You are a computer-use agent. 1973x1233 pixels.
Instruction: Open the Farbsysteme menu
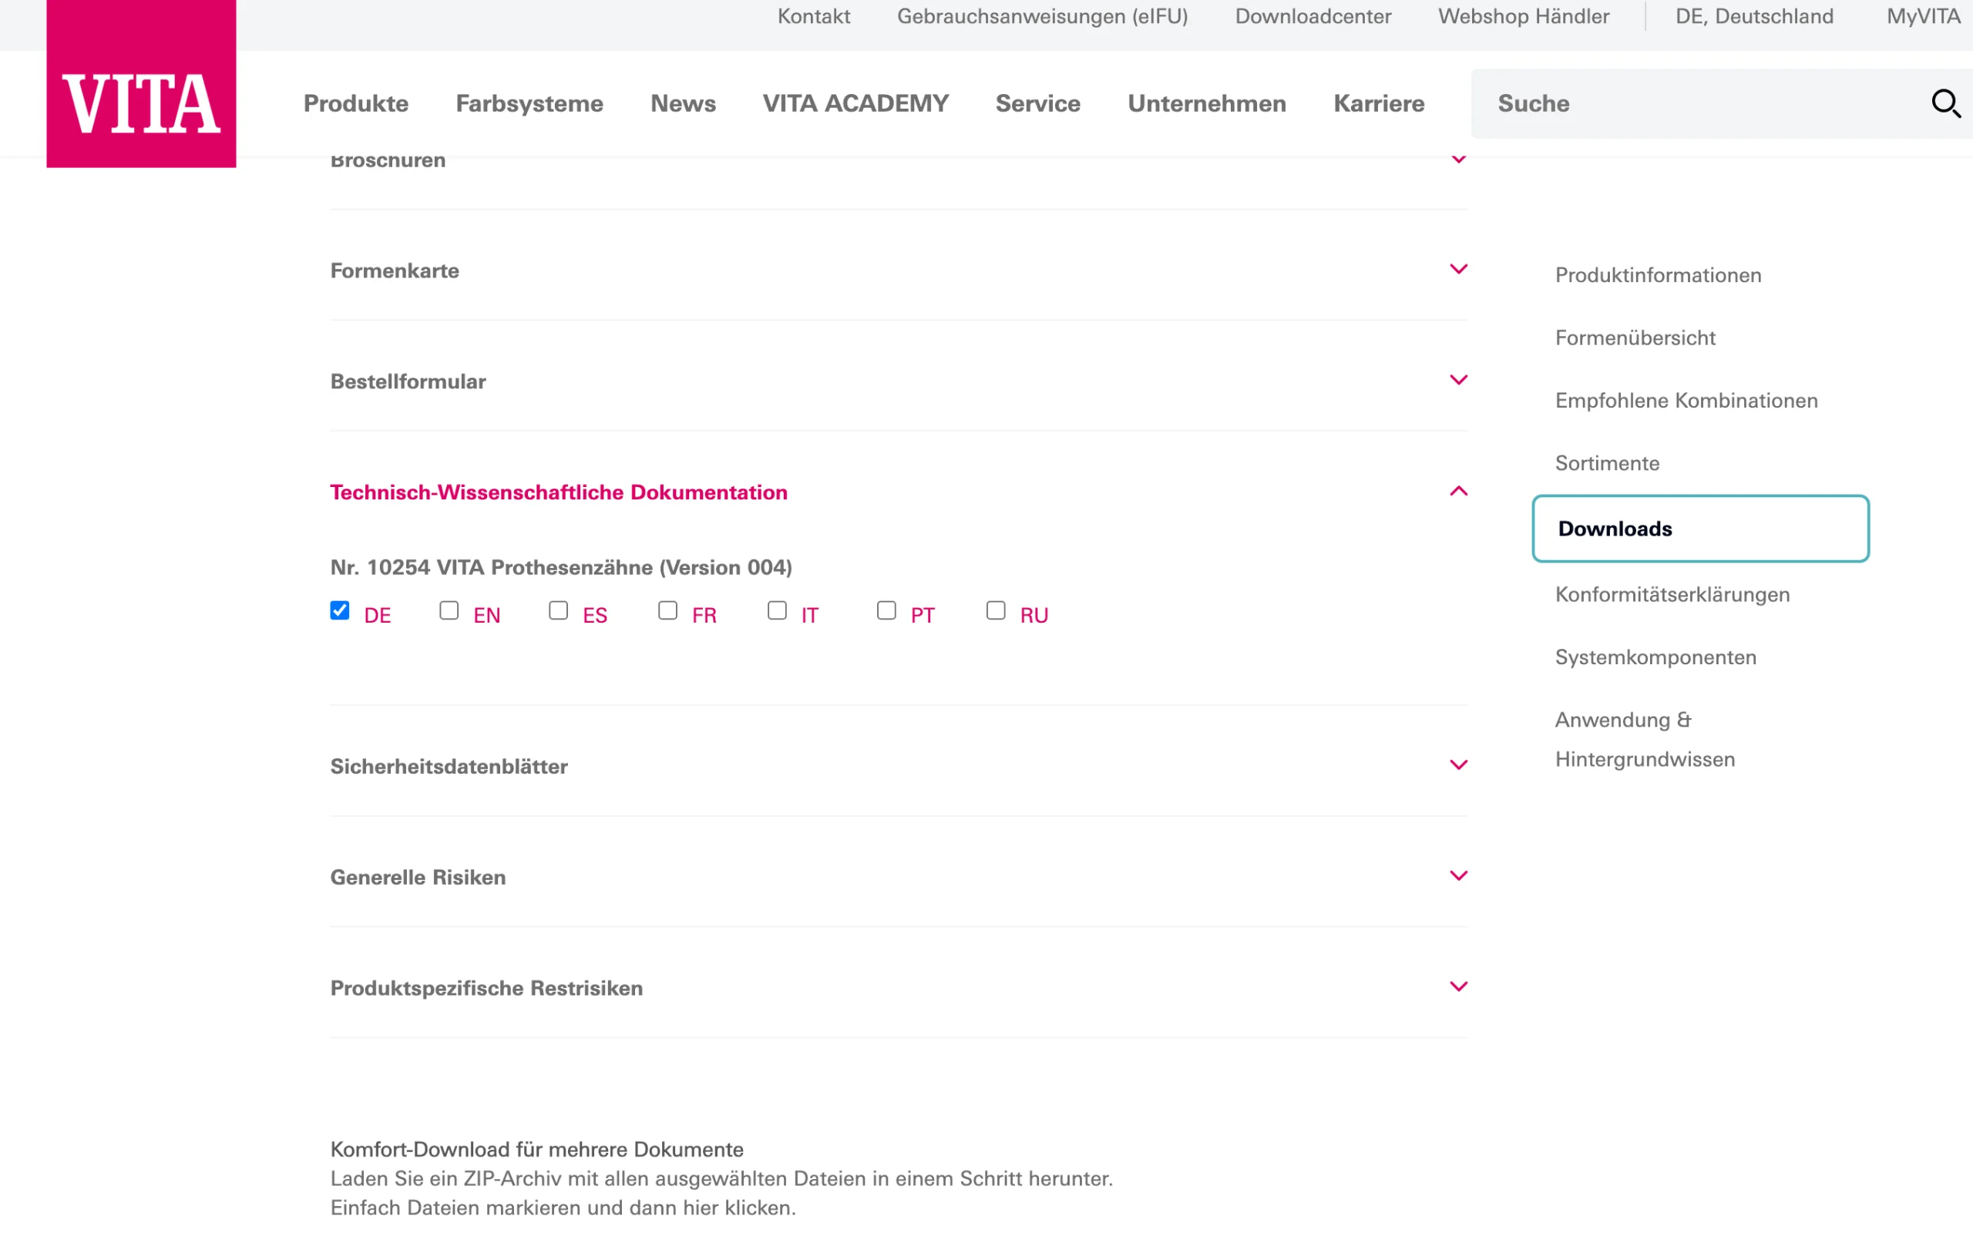529,103
